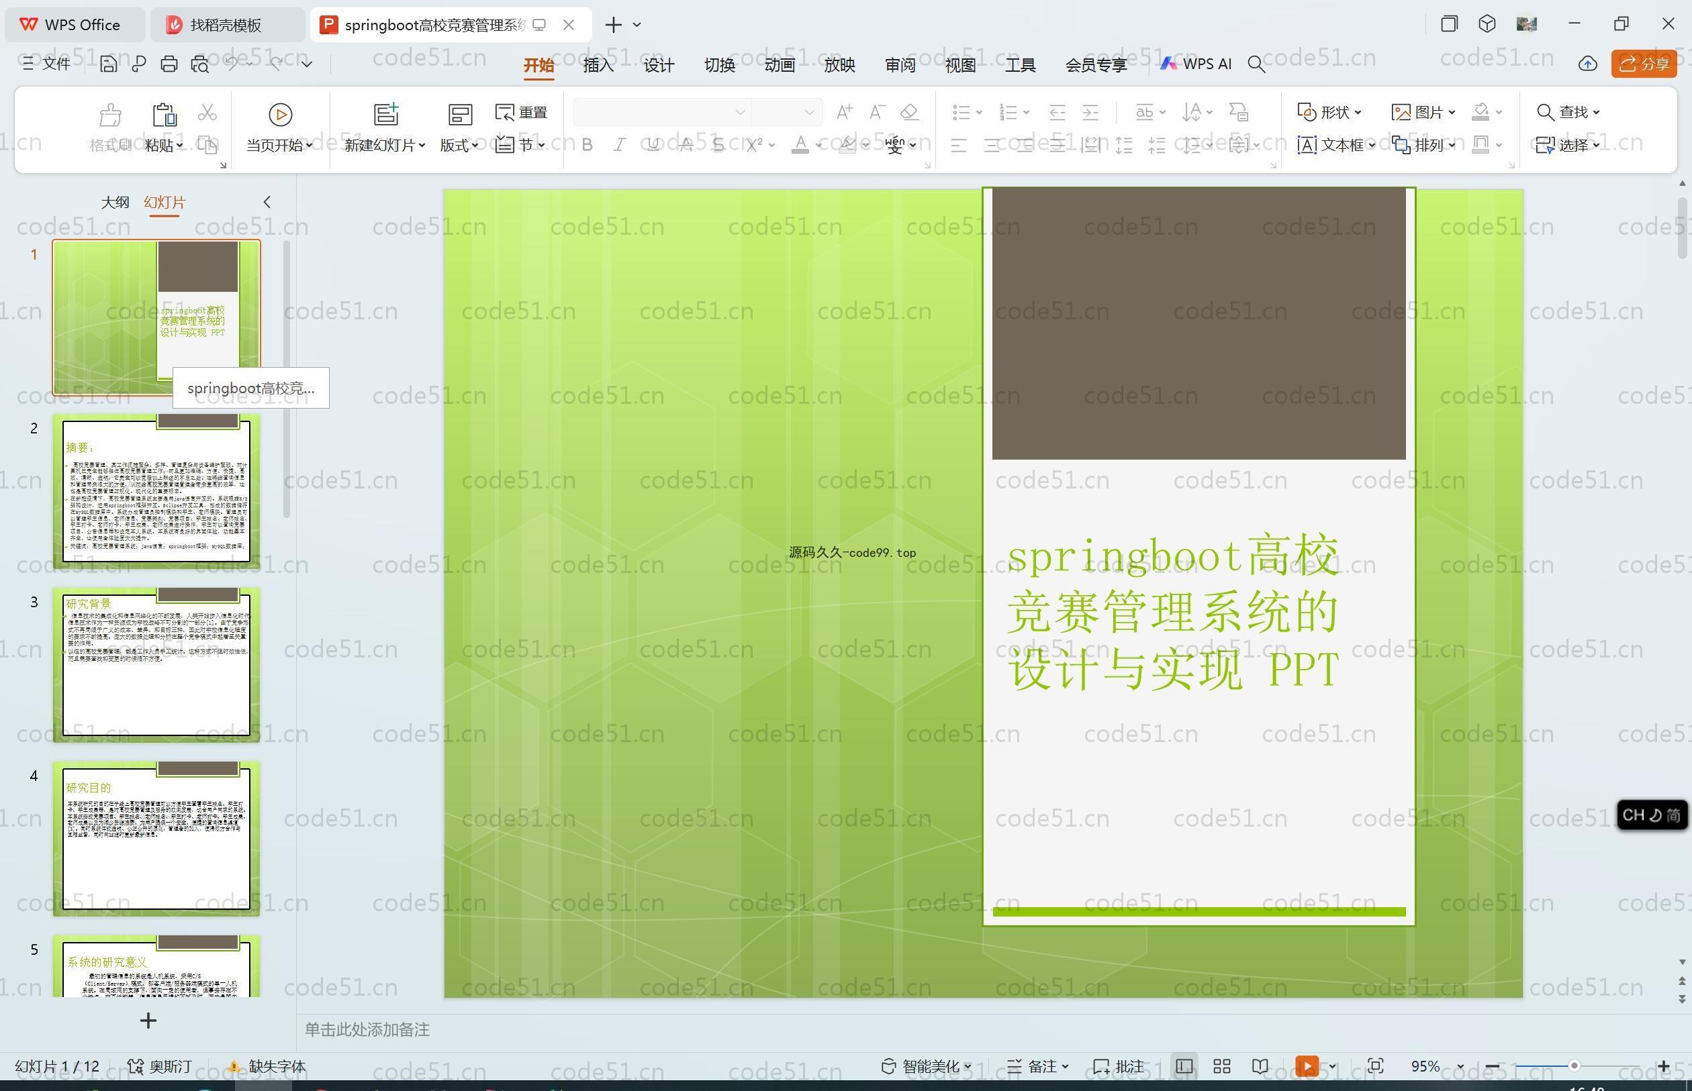Decrease font size with A- icon
Screen dimensions: 1692x1091
(878, 112)
